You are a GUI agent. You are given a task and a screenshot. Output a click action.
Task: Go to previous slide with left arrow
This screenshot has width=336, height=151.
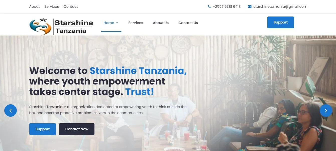tap(11, 110)
